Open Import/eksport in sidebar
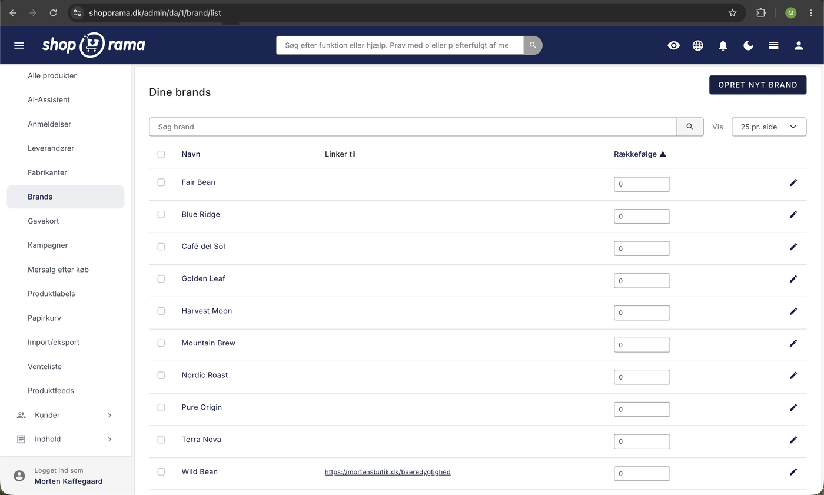 54,342
